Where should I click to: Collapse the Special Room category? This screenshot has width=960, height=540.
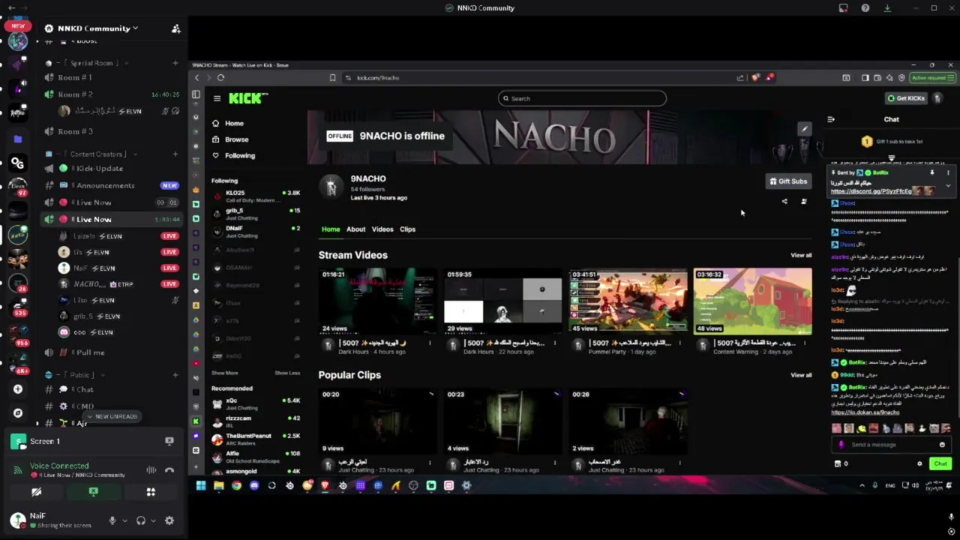pos(91,63)
